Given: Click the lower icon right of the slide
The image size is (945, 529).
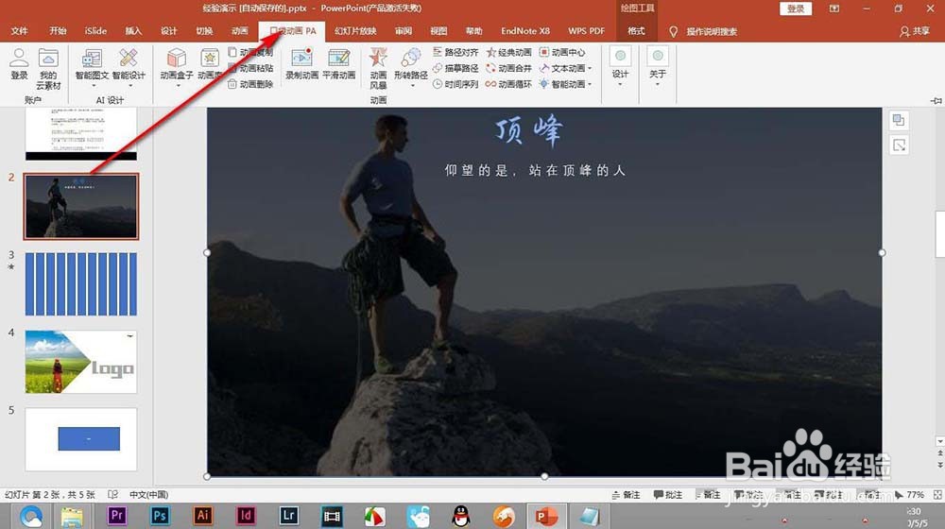Looking at the screenshot, I should tap(899, 145).
